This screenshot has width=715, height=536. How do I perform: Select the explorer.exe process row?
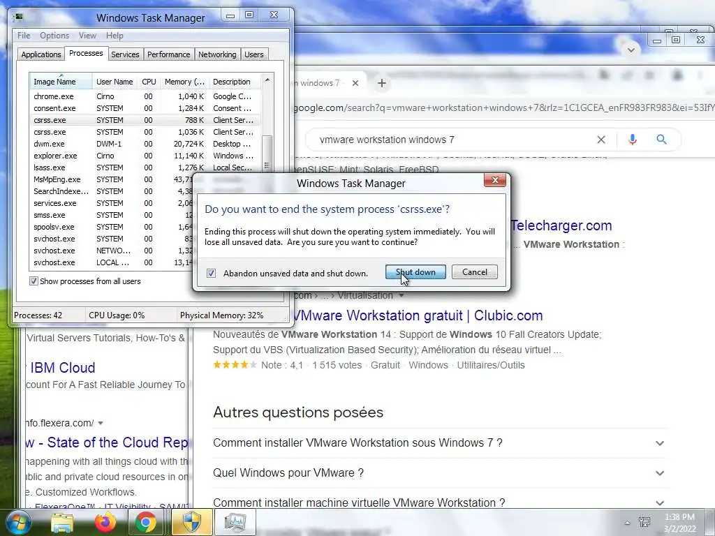pos(145,156)
